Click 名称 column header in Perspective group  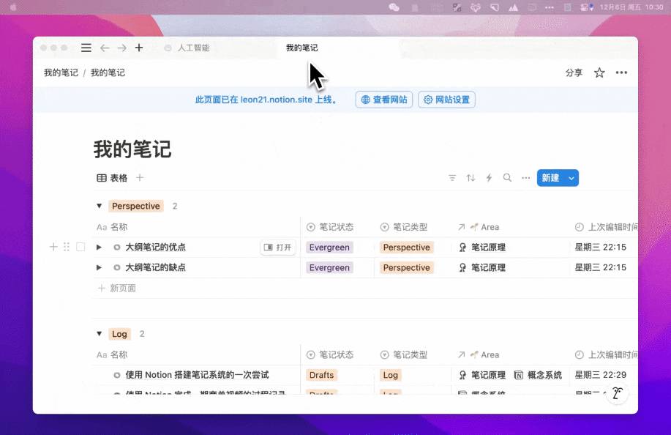[112, 227]
